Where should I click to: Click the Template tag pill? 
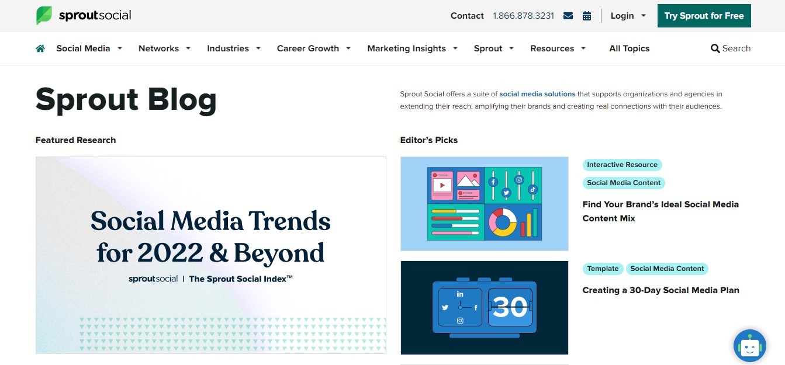(603, 269)
